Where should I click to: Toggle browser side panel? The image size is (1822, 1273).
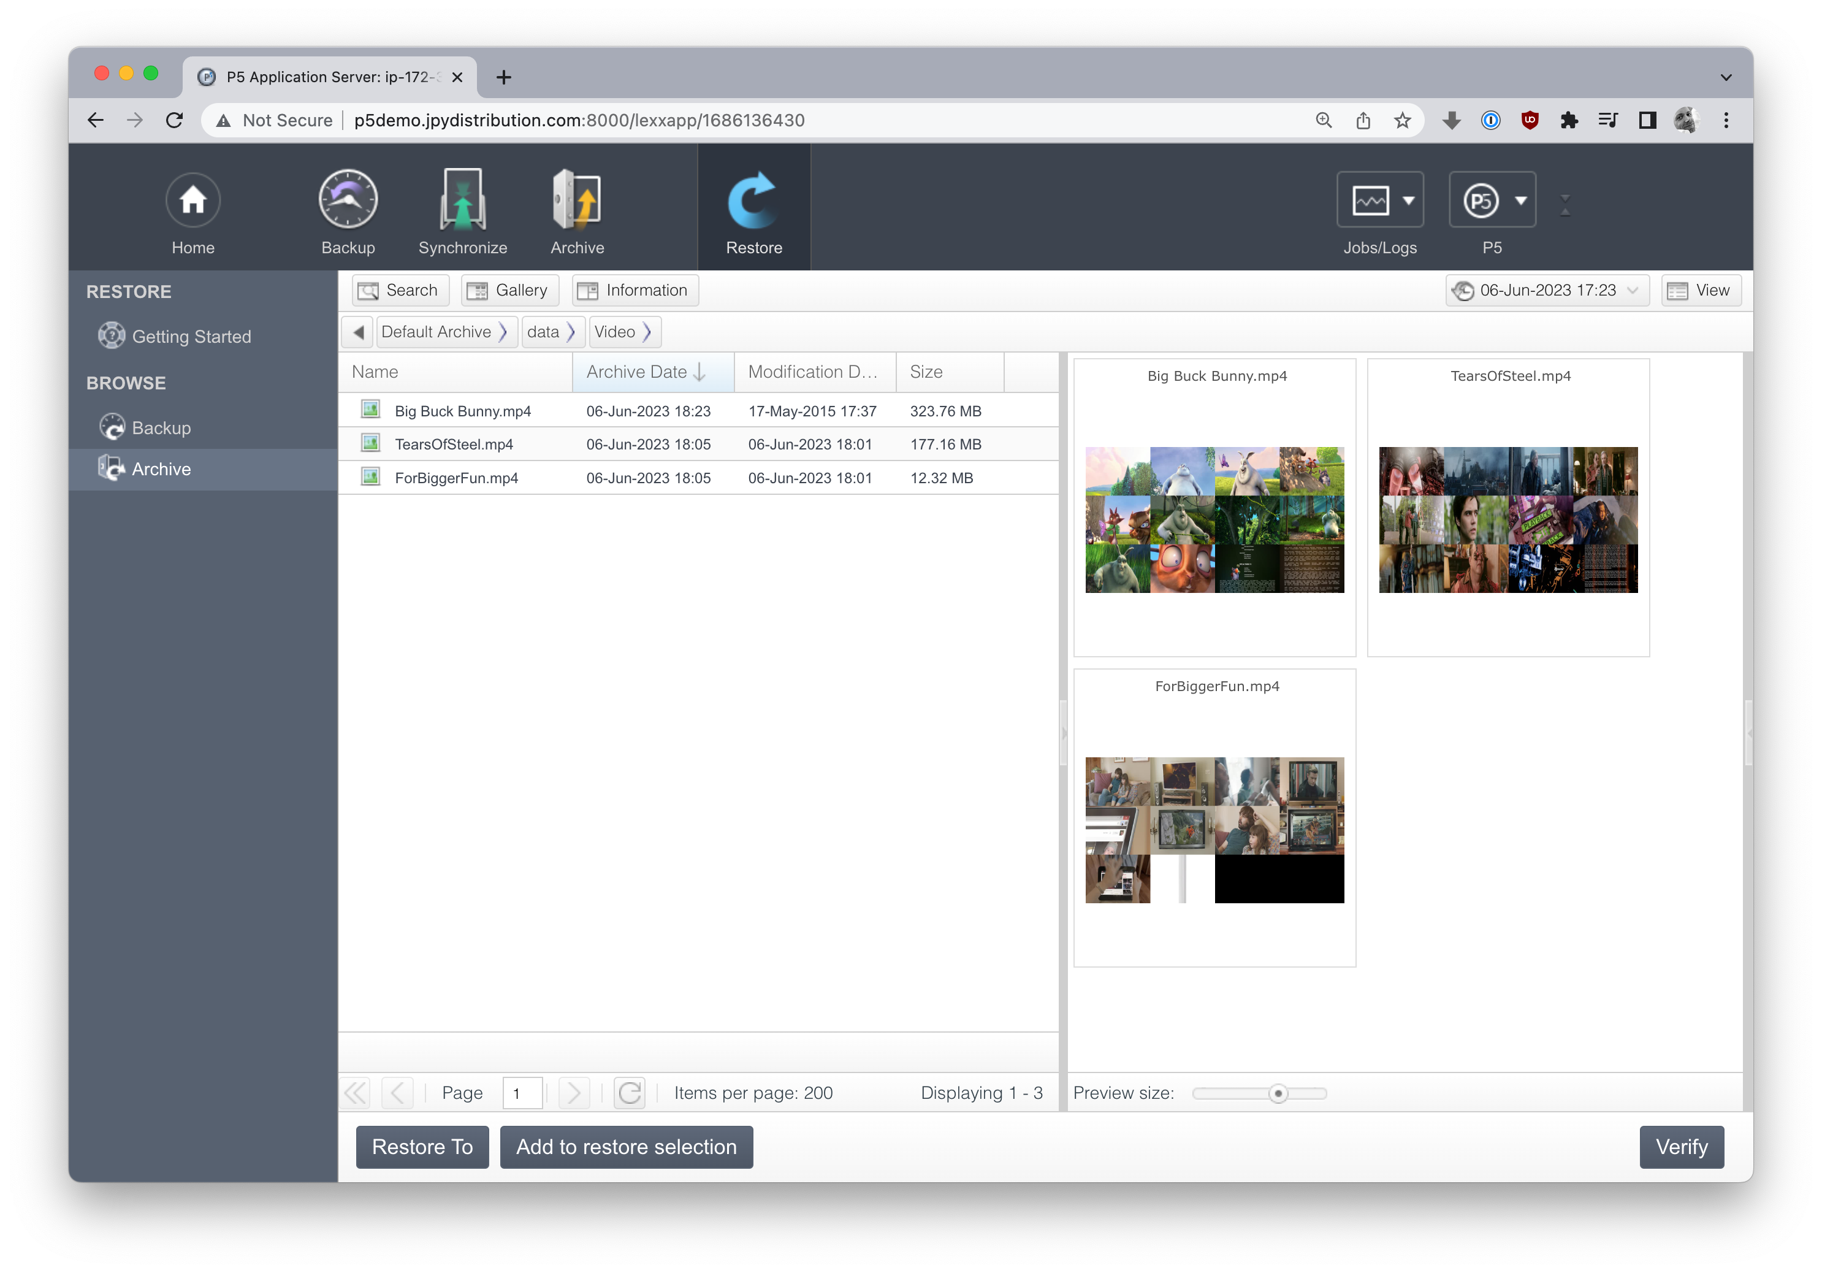coord(1647,120)
